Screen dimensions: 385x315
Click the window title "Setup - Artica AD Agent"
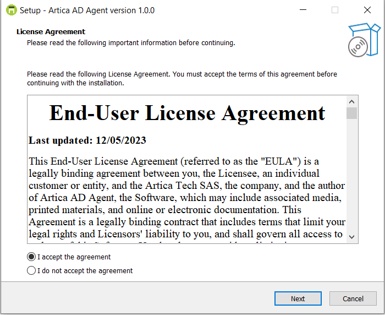point(87,10)
